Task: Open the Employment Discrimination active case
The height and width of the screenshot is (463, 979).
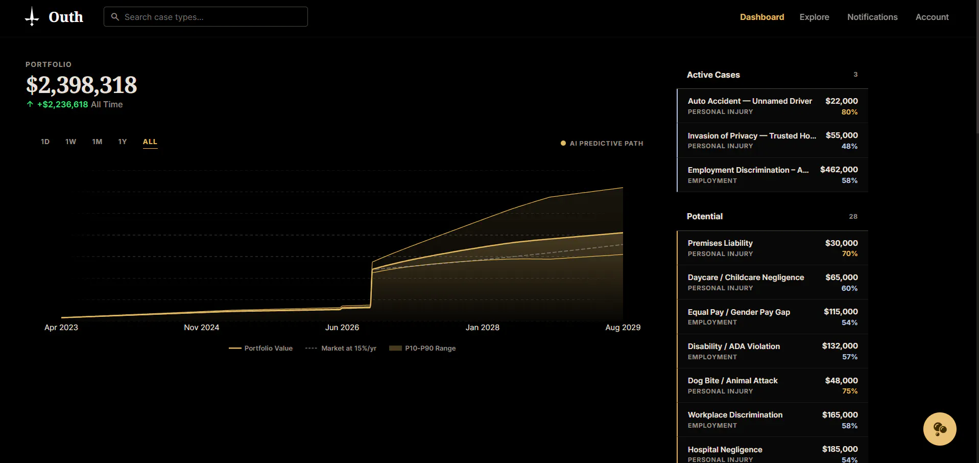Action: (772, 175)
